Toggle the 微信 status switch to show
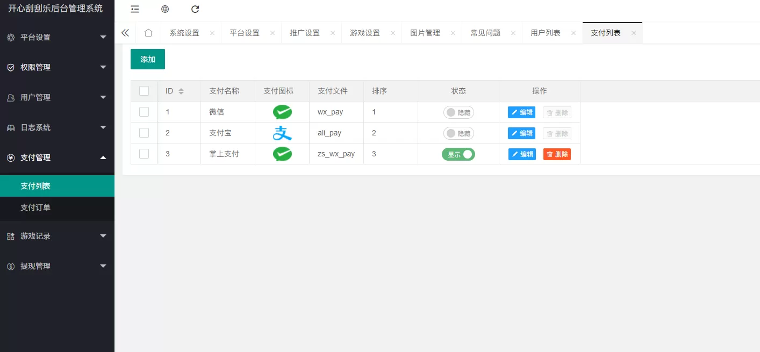The height and width of the screenshot is (352, 760). click(x=458, y=112)
